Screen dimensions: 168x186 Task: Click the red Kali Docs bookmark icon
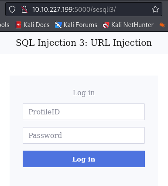tap(18, 25)
